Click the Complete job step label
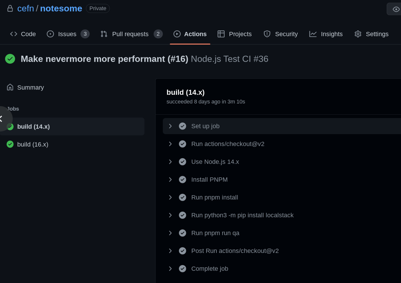This screenshot has width=401, height=283. pos(210,269)
